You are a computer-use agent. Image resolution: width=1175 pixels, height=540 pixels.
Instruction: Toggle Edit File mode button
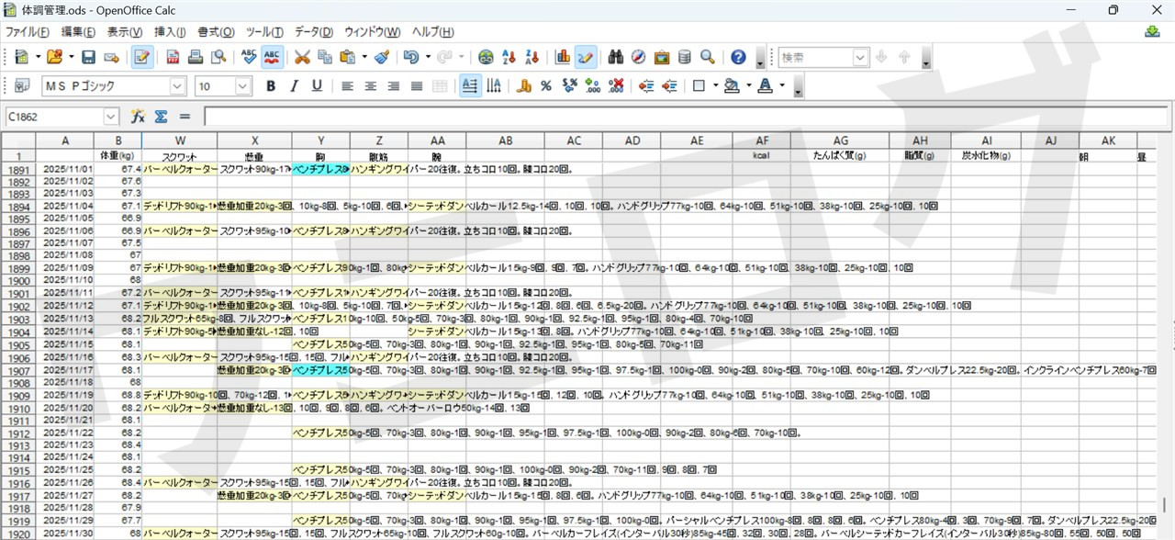click(x=141, y=57)
